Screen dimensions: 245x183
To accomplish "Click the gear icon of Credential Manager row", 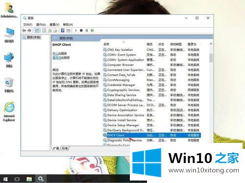I will [x=105, y=85].
